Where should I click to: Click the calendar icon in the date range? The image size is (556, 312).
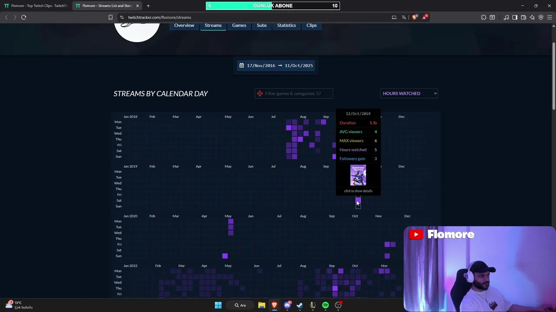pos(242,65)
